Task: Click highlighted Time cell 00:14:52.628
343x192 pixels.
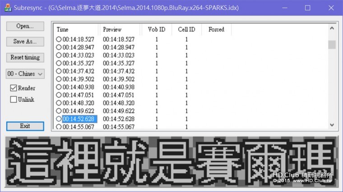Action: pos(79,119)
